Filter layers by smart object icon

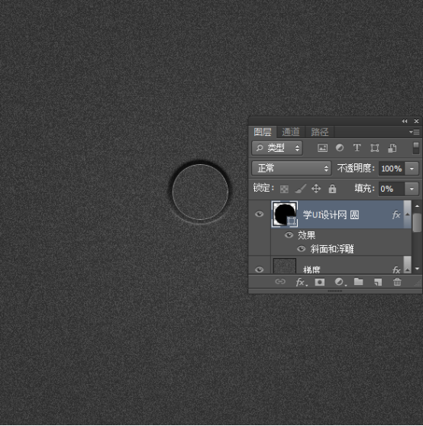pyautogui.click(x=392, y=148)
